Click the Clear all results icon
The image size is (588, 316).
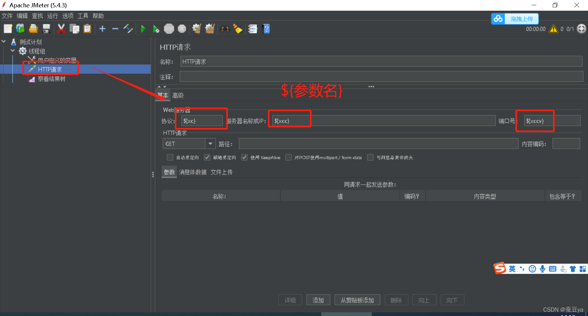pyautogui.click(x=210, y=29)
